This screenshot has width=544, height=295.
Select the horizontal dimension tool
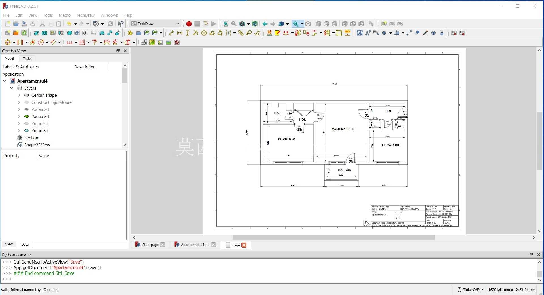pos(179,33)
